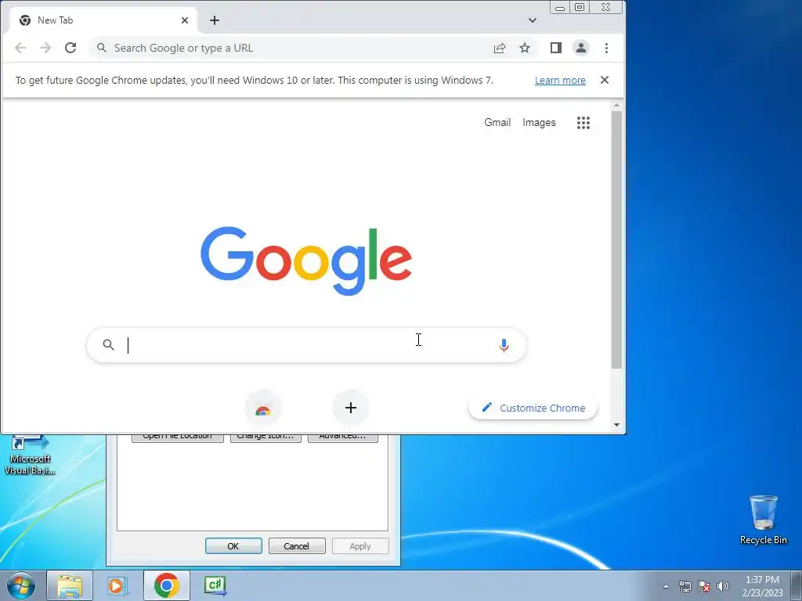Share this page via the share icon
This screenshot has width=802, height=601.
tap(500, 48)
